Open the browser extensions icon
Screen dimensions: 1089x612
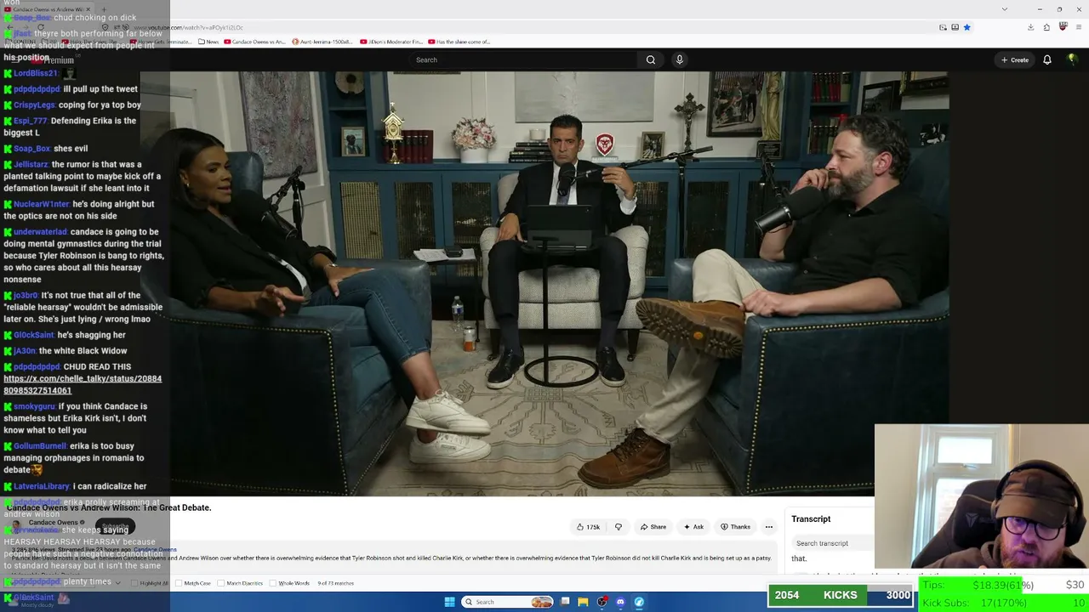(x=1046, y=27)
